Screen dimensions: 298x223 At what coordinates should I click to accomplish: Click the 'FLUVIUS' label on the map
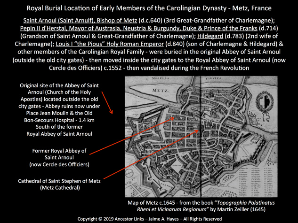click(x=214, y=78)
